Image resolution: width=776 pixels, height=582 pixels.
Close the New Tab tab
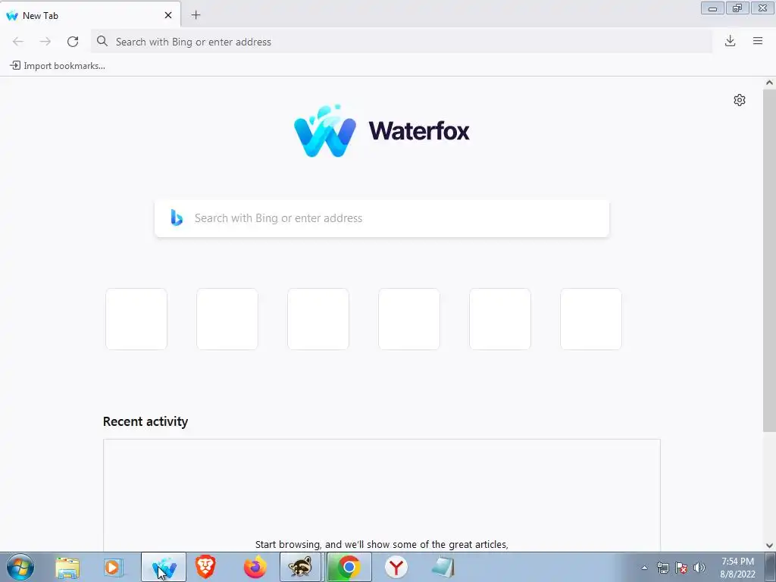click(168, 15)
